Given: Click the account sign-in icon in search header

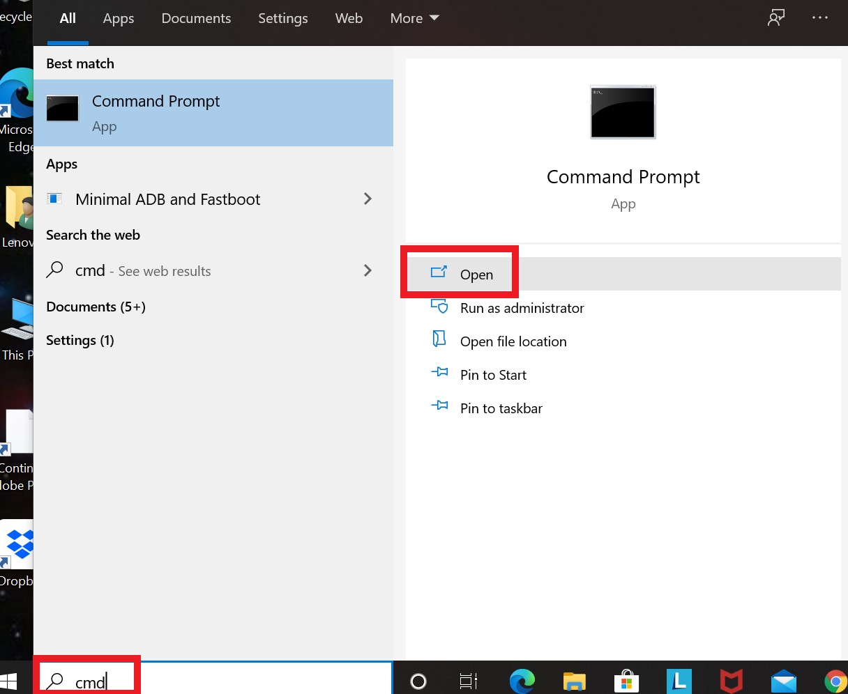Looking at the screenshot, I should point(775,17).
